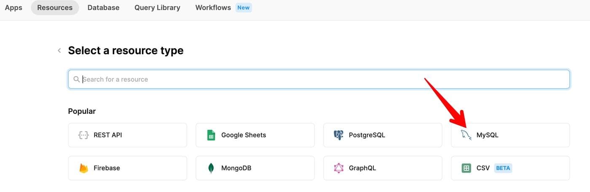Open the Apps tab
Image resolution: width=590 pixels, height=192 pixels.
point(13,8)
